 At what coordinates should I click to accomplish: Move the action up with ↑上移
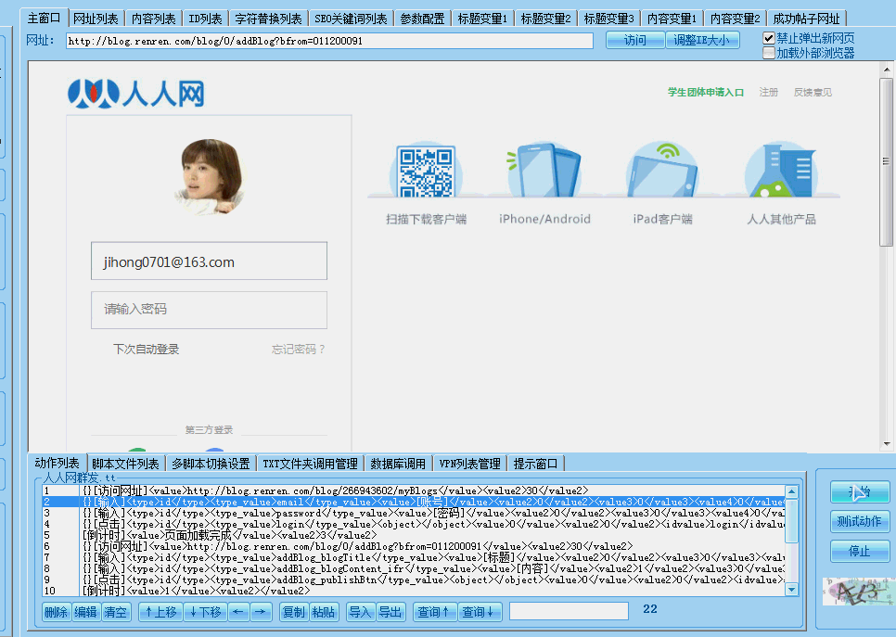[160, 612]
